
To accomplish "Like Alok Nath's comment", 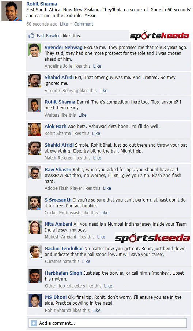I will pos(96,133).
